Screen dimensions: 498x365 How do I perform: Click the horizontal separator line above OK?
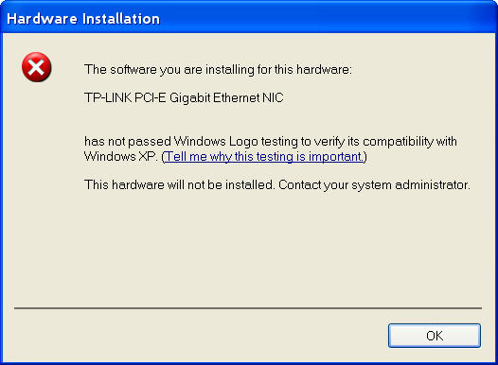click(x=248, y=308)
